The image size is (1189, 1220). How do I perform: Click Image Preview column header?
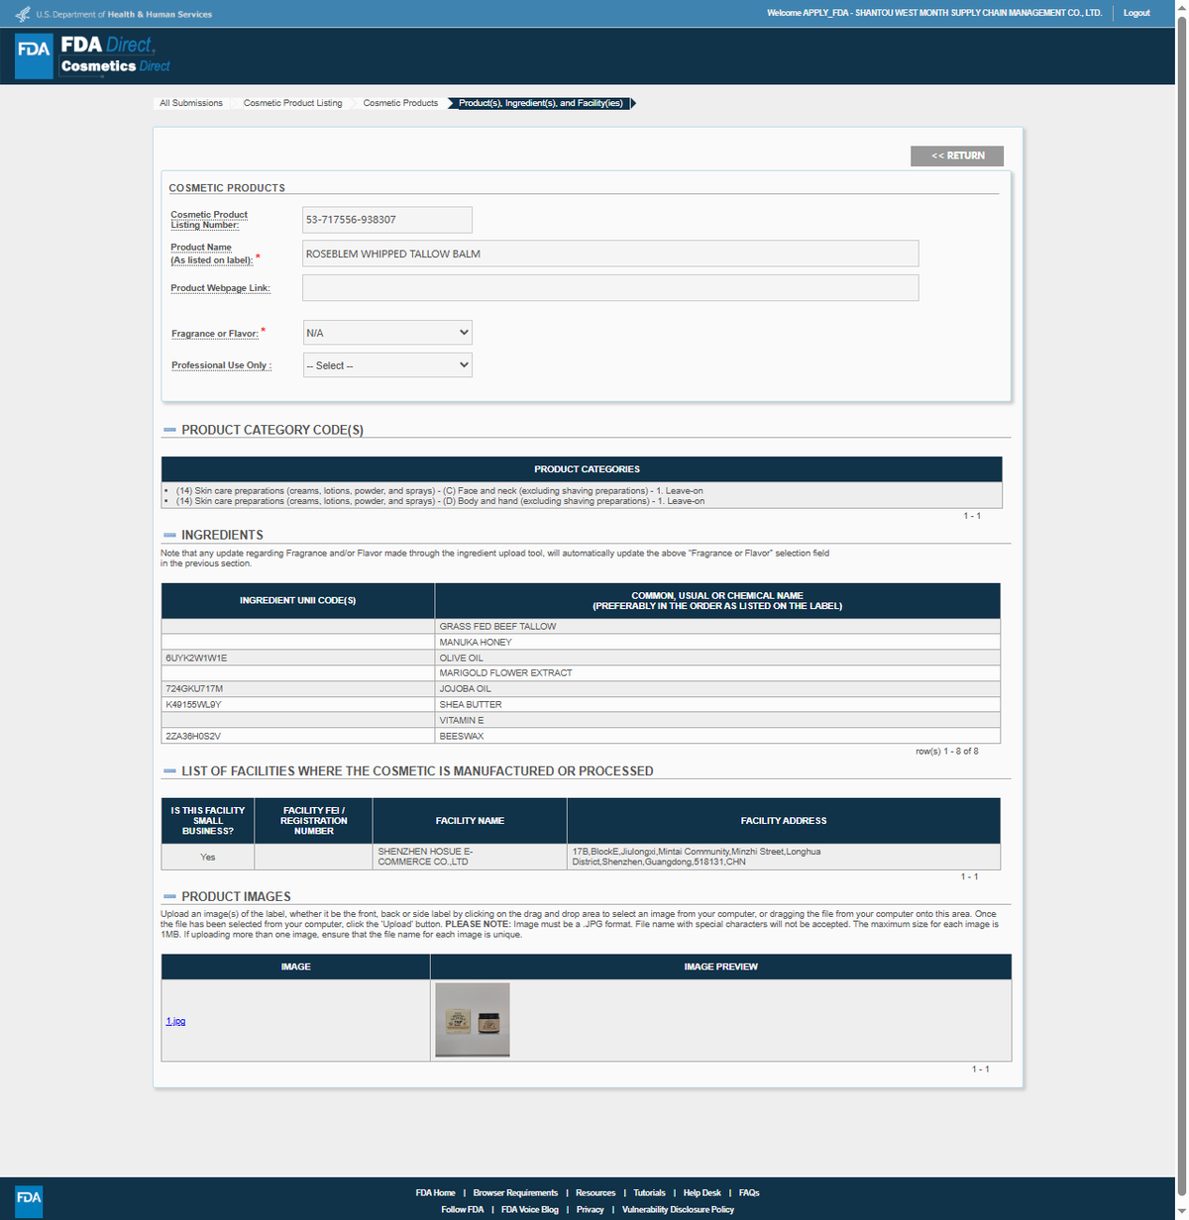click(721, 966)
